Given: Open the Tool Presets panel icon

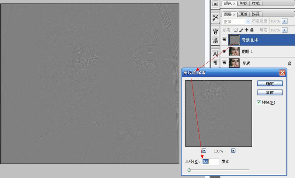Looking at the screenshot, I should tap(215, 18).
